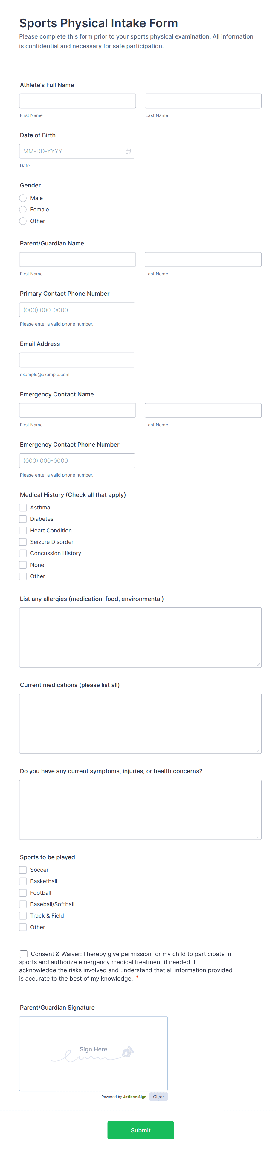278x1154 pixels.
Task: Click the Current medications text box
Action: [x=140, y=723]
